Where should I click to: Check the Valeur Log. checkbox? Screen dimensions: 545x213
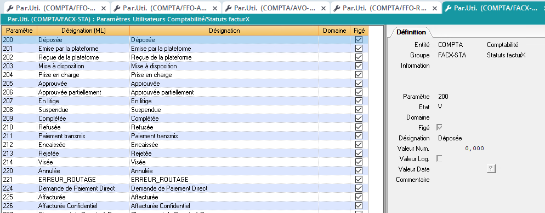pyautogui.click(x=440, y=158)
